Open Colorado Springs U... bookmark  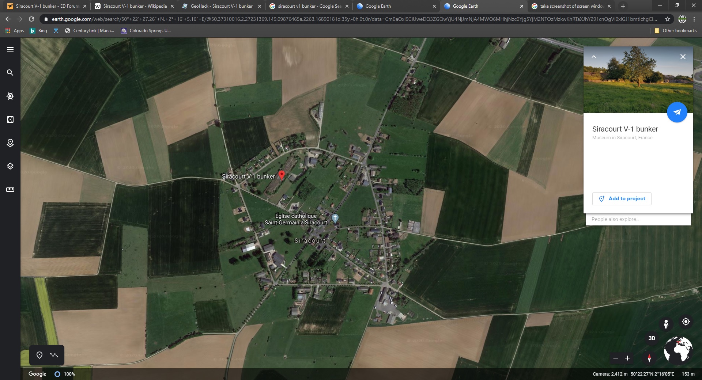click(146, 31)
